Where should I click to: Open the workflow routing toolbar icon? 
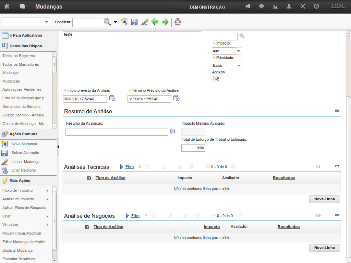click(178, 22)
